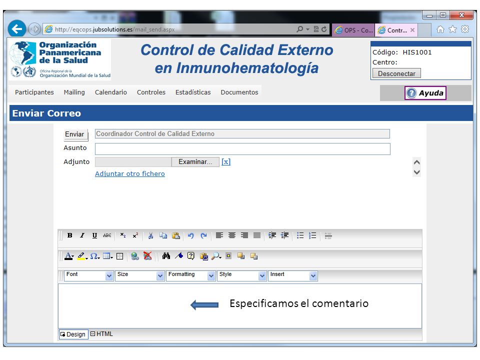Remove the attachment with the [x] link
Image resolution: width=480 pixels, height=360 pixels.
(x=226, y=161)
